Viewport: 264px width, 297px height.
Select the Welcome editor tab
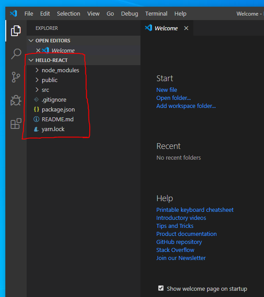pos(166,28)
